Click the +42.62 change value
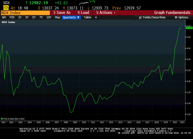This screenshot has height=139, width=193. pyautogui.click(x=61, y=3)
